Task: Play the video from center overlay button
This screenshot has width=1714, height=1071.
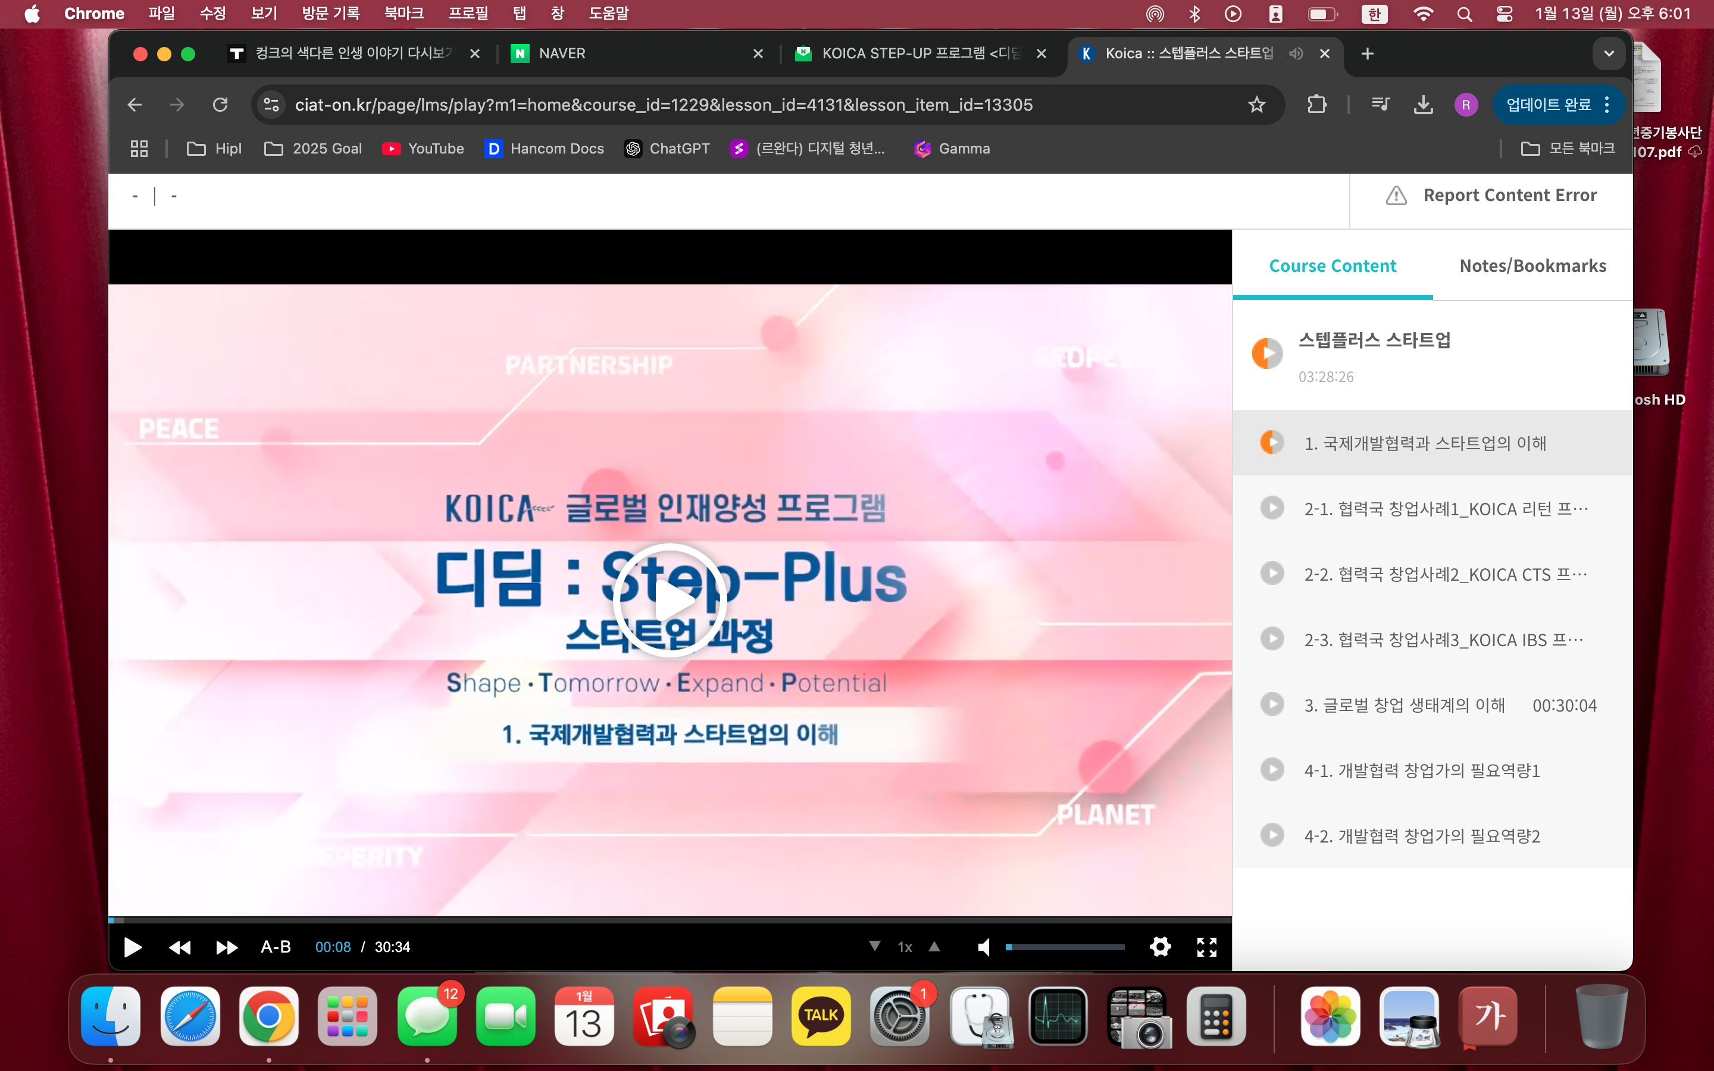Action: tap(670, 601)
